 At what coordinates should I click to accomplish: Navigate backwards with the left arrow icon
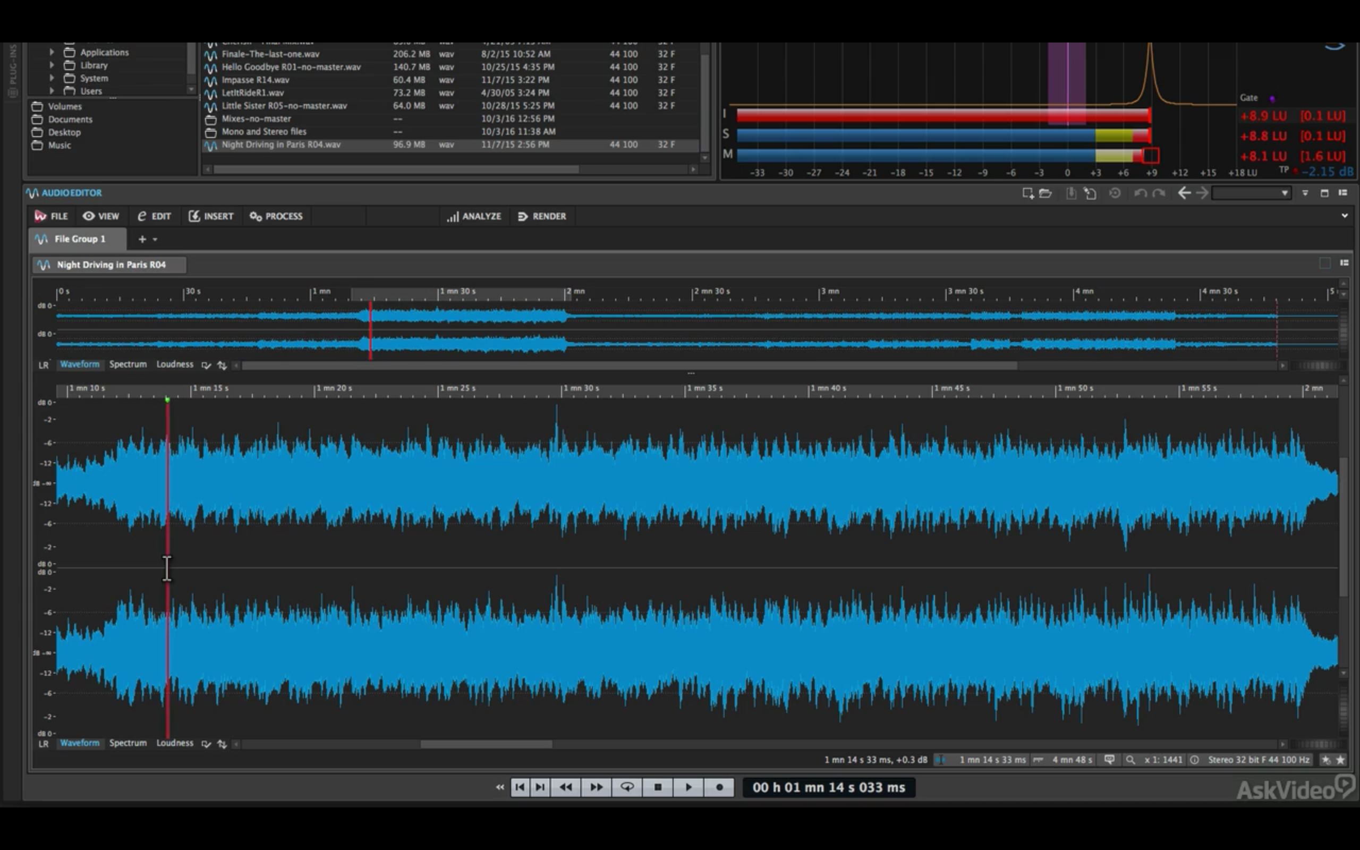[x=1184, y=193]
